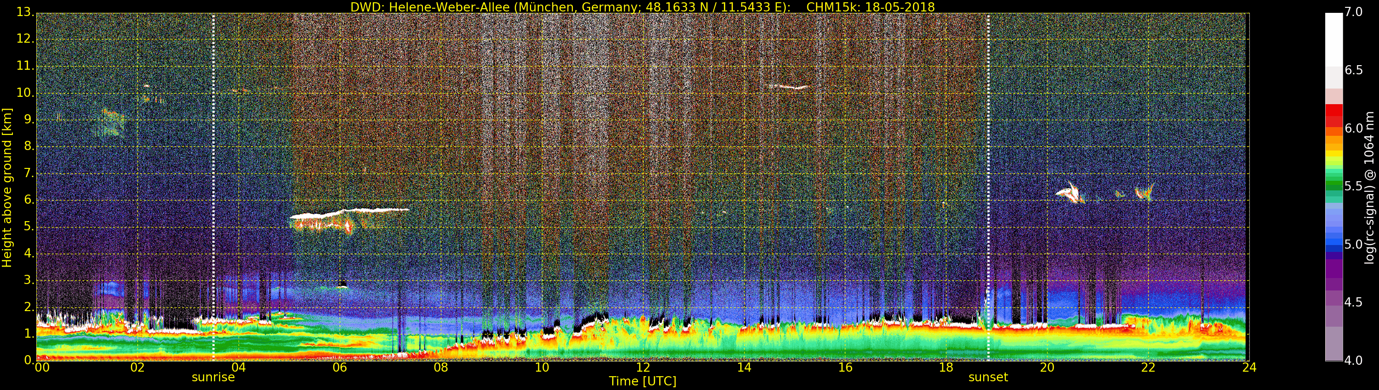This screenshot has height=390, width=1379.
Task: Click the 7.0 label on the colorbar
Action: coord(1354,12)
